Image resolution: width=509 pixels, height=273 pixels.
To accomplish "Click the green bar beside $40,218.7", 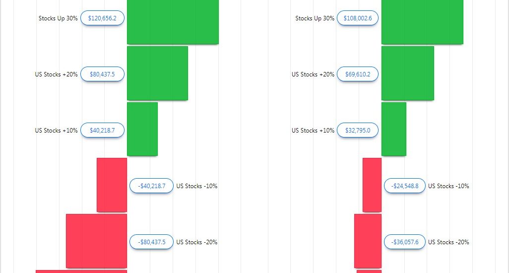I will coord(142,129).
